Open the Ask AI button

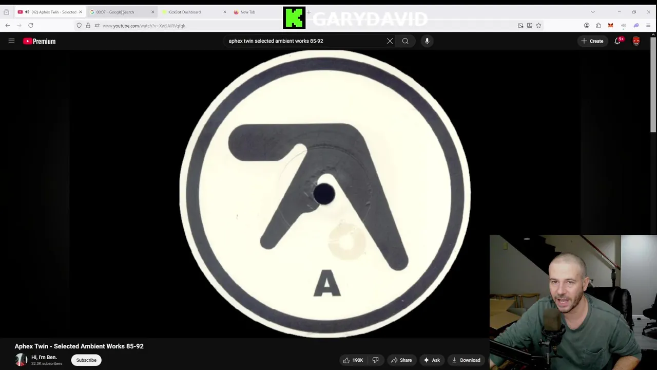[432, 360]
